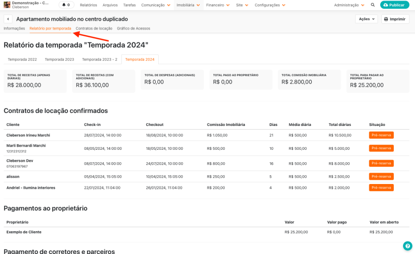
Task: Expand the Imobiliária menu
Action: point(188,5)
